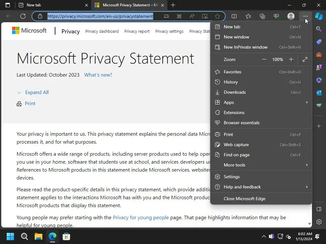The image size is (326, 244).
Task: View site information lock icon
Action: coord(40,16)
